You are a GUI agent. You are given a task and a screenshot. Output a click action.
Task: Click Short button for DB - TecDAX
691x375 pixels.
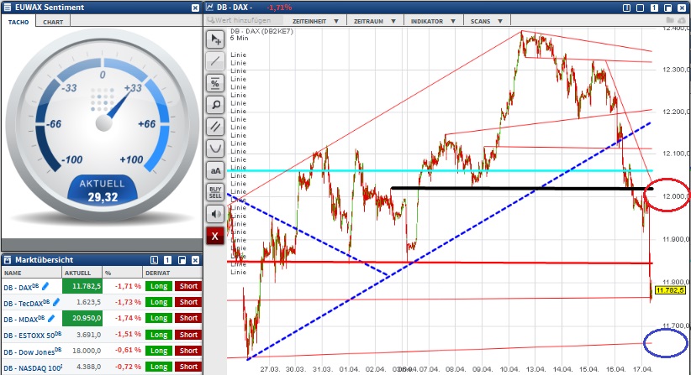coord(188,302)
